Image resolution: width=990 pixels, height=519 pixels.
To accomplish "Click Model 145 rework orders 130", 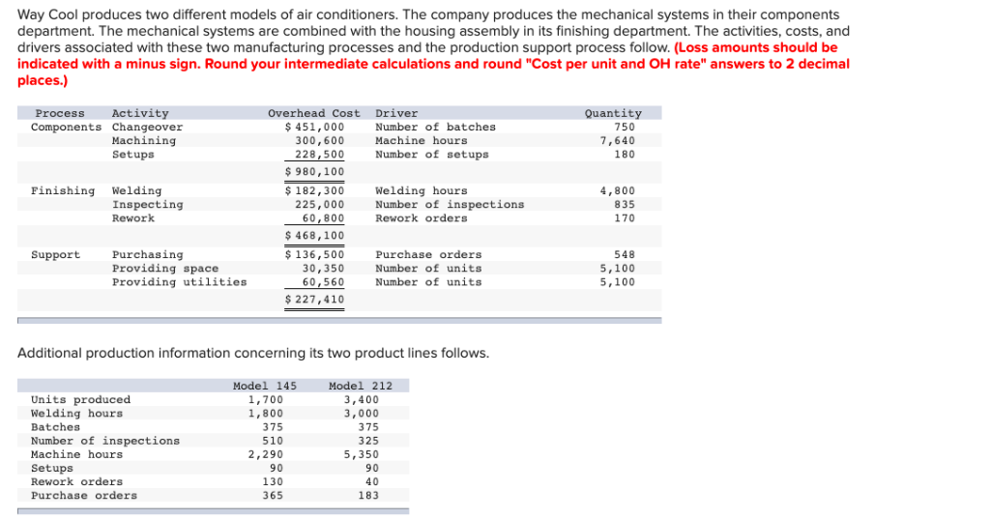I will (x=273, y=481).
